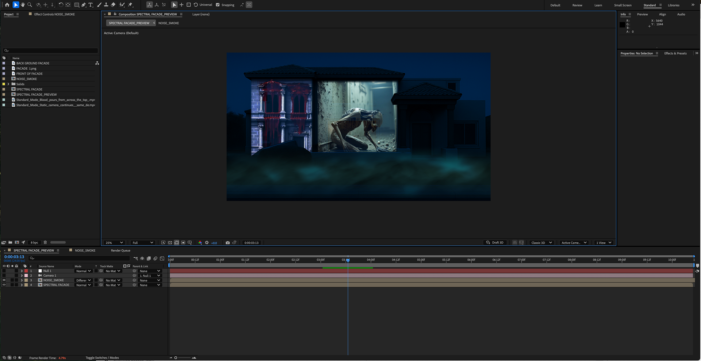Image resolution: width=701 pixels, height=361 pixels.
Task: Select the Eraser tool
Action: pos(113,5)
